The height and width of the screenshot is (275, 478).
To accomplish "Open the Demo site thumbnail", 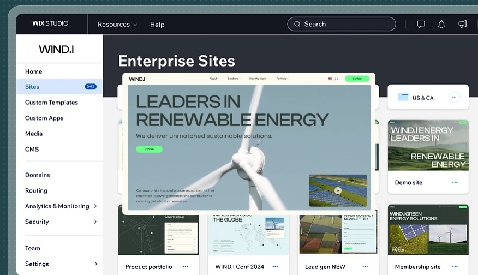I will 428,146.
